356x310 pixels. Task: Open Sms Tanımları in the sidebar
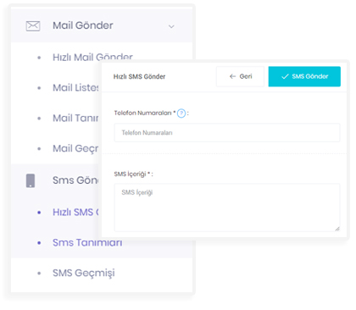click(87, 243)
